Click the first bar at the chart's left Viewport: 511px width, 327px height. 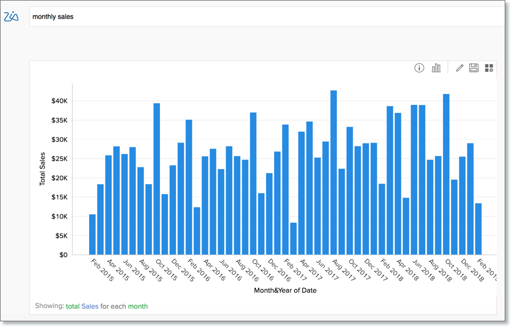tap(92, 234)
